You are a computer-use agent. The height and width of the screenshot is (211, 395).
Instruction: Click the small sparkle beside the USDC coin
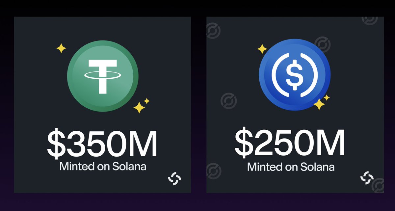(327, 98)
